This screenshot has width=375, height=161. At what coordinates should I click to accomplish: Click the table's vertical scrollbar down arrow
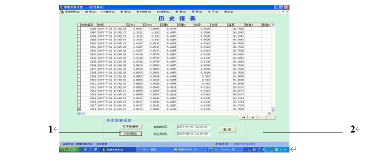[x=273, y=110]
